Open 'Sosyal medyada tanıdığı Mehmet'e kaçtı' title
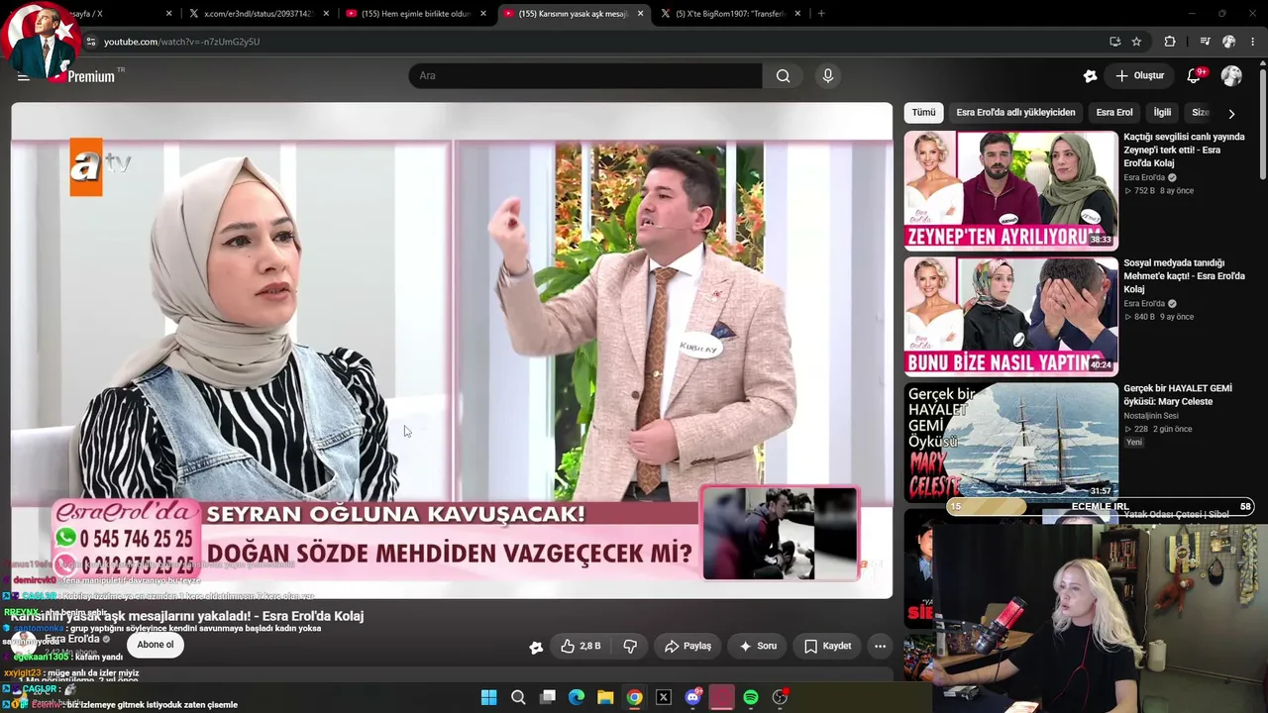 point(1184,276)
